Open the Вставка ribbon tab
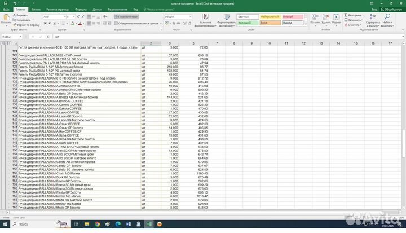The image size is (406, 233). click(x=36, y=10)
